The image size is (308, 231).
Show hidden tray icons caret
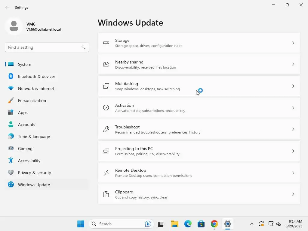(x=252, y=224)
